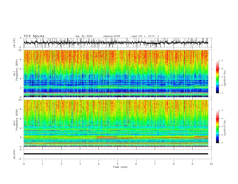Click the ch.1 voltage waveform trace
This screenshot has height=184, width=238.
[116, 43]
